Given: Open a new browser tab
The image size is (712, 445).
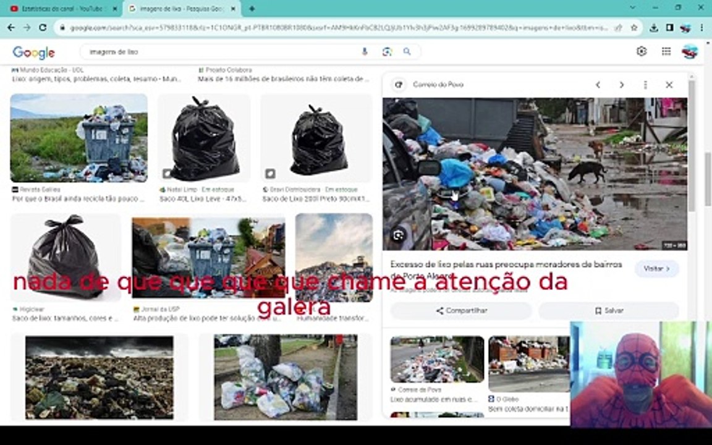Looking at the screenshot, I should point(252,8).
